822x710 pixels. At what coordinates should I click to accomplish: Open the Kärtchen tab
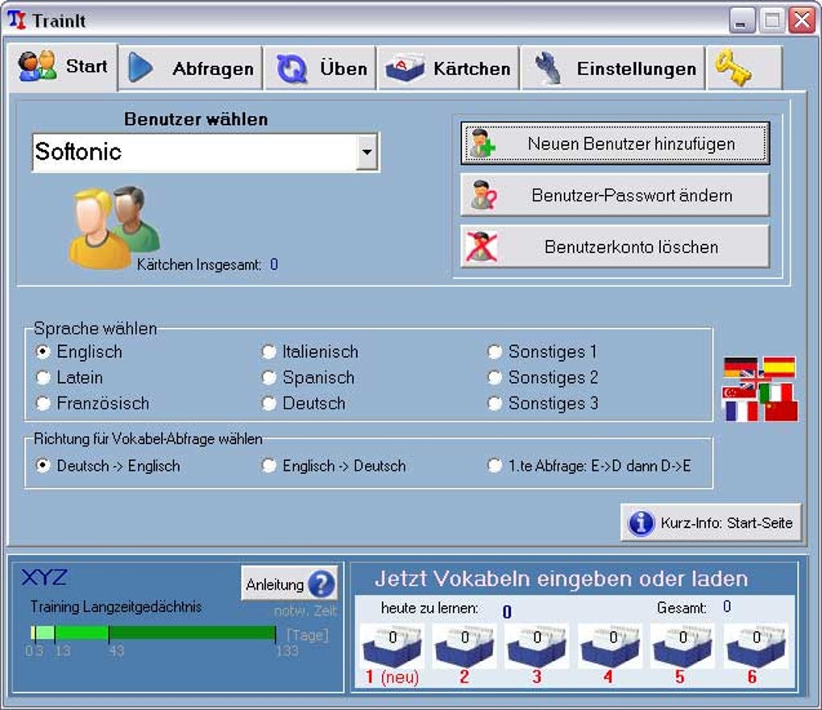click(x=448, y=69)
